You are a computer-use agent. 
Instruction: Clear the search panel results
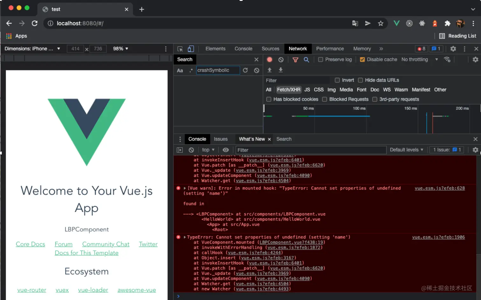point(256,70)
